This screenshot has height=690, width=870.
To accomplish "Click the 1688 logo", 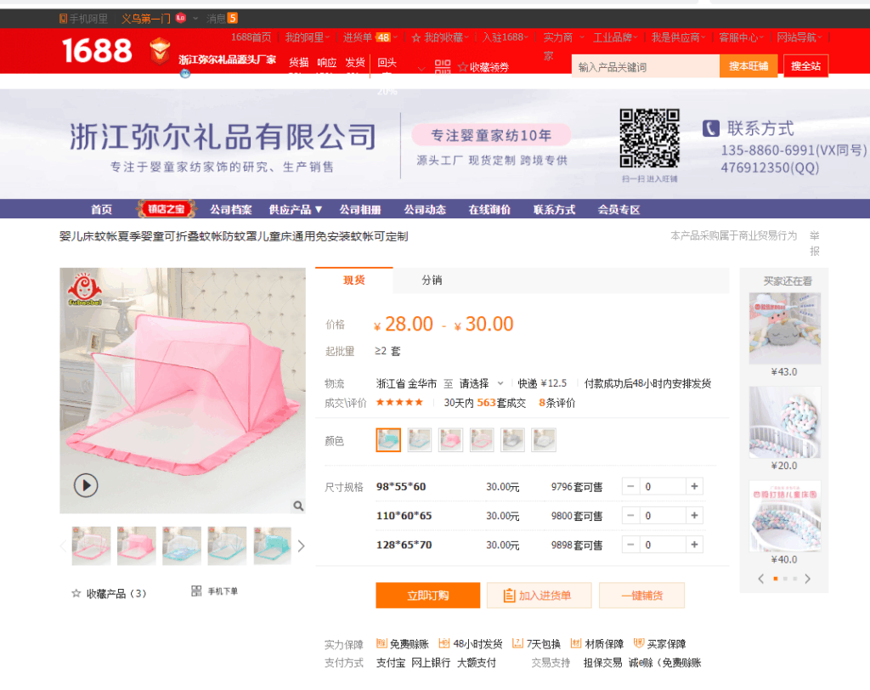I will [x=97, y=50].
